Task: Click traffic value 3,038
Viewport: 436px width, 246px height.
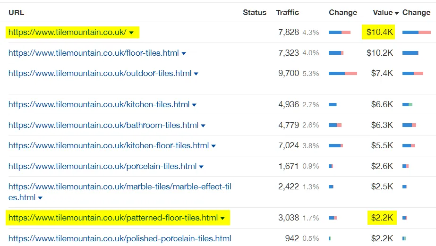Action: point(288,218)
